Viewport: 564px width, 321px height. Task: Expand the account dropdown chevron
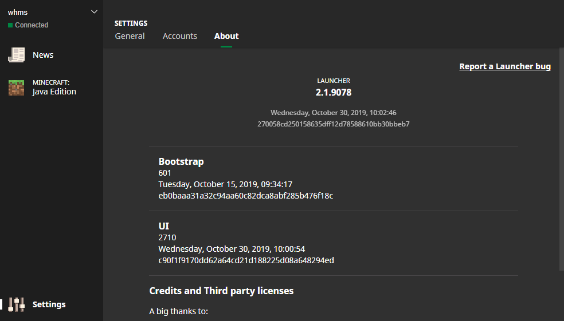(x=95, y=12)
